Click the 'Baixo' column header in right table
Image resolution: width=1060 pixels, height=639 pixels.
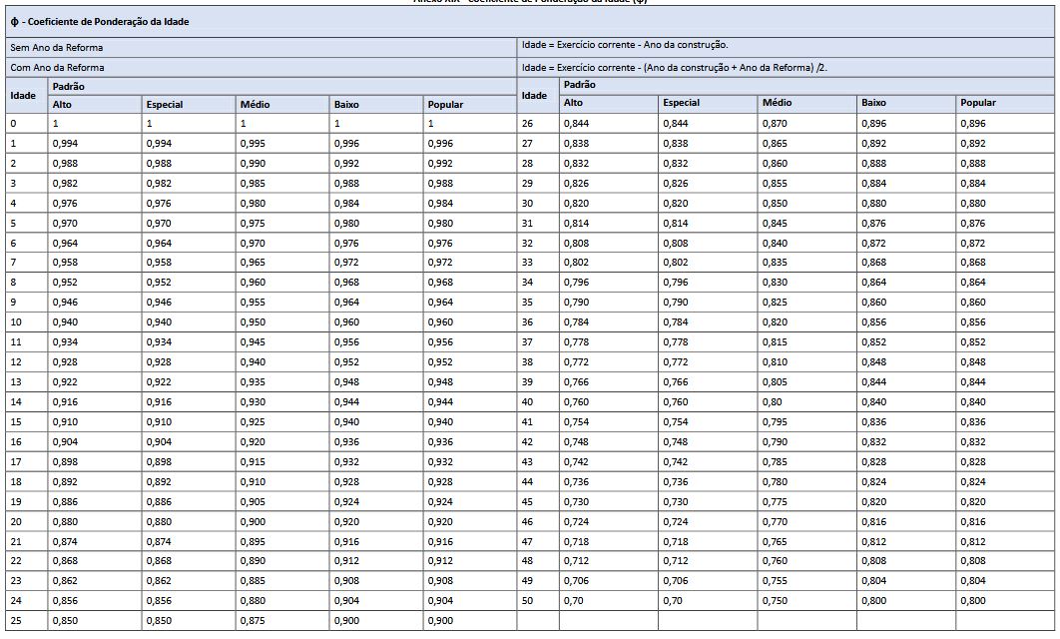pyautogui.click(x=873, y=103)
